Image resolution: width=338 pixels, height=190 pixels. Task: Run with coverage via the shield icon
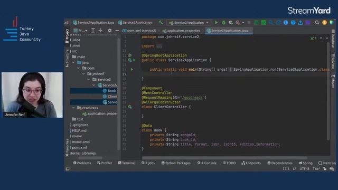(x=231, y=22)
